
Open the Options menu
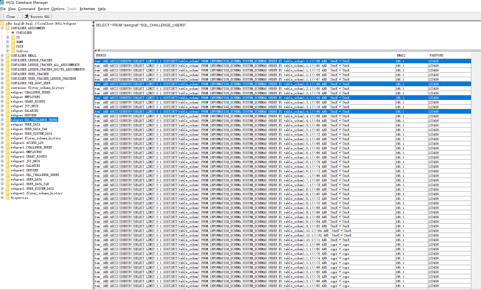coord(58,9)
